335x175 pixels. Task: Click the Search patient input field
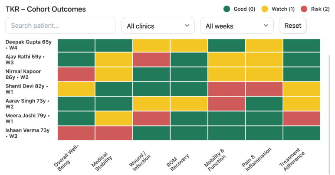[61, 26]
